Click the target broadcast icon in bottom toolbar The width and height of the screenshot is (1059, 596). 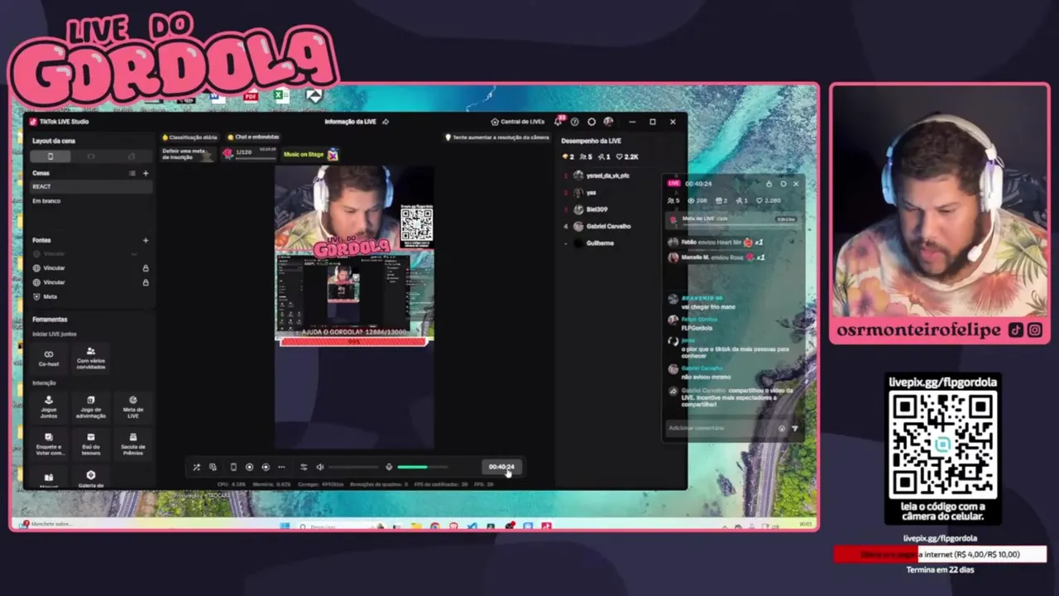266,467
